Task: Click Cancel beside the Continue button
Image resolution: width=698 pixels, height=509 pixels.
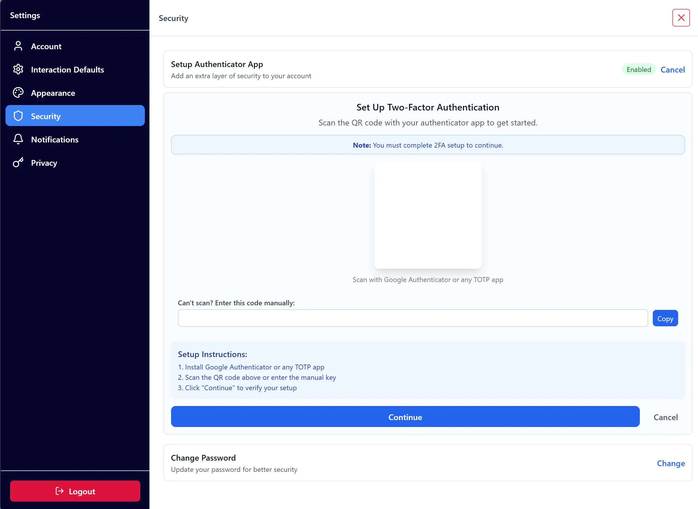Action: (x=665, y=417)
